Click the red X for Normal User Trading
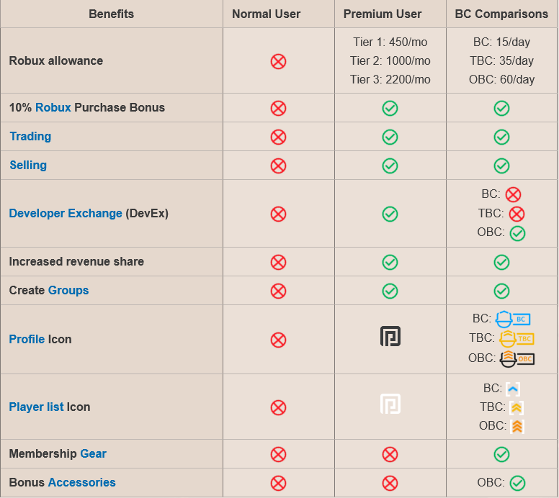Viewport: 559px width, 498px height. point(278,137)
